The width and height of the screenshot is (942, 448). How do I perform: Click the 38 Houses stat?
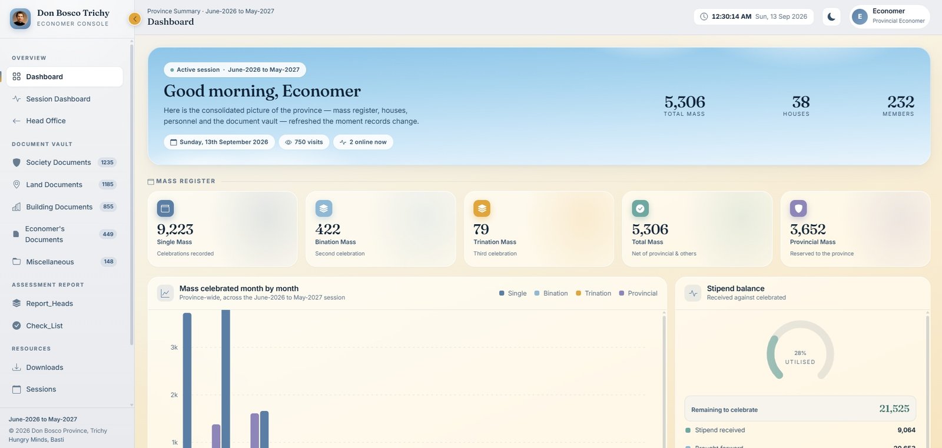tap(797, 105)
